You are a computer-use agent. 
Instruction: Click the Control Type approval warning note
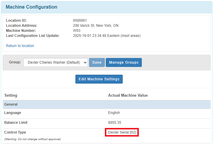pos(32,139)
